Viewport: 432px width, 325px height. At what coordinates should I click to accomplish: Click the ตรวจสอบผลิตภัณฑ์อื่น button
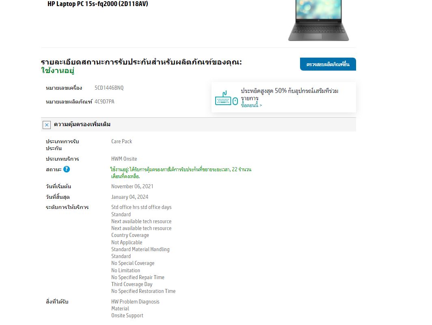(328, 64)
